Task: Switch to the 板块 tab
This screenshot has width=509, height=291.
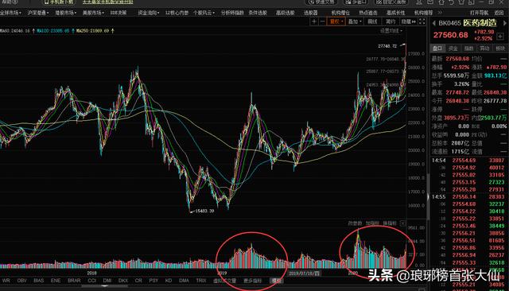Action: point(500,48)
